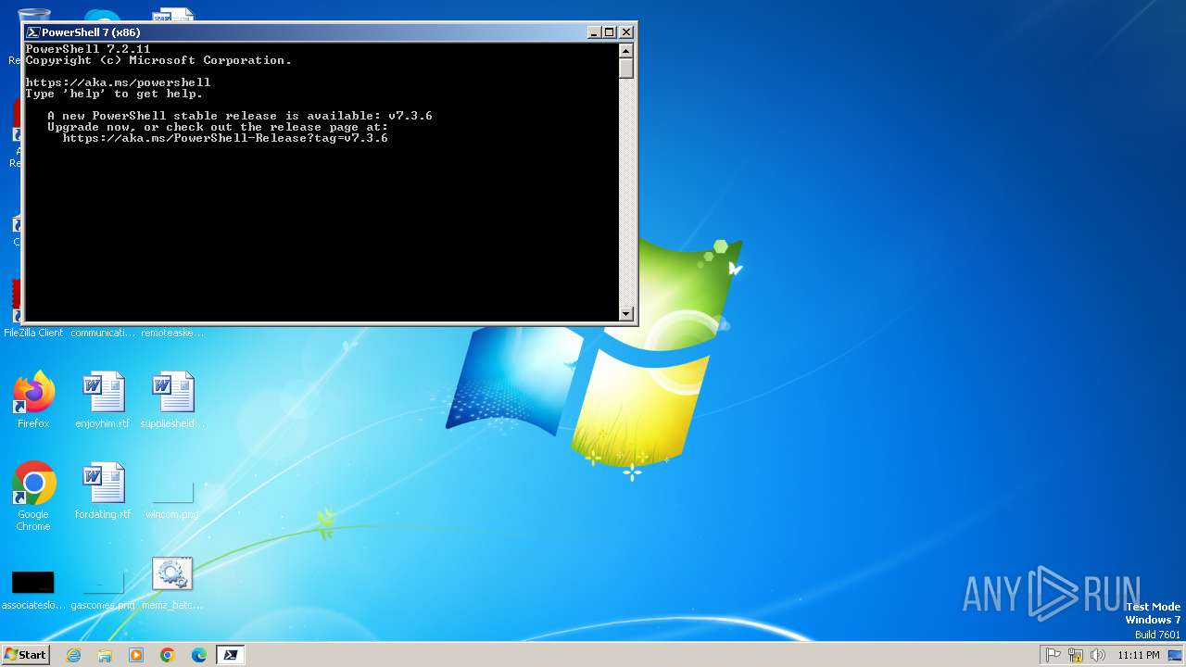This screenshot has height=667, width=1186.
Task: Click the Show desktop button
Action: tap(1175, 655)
